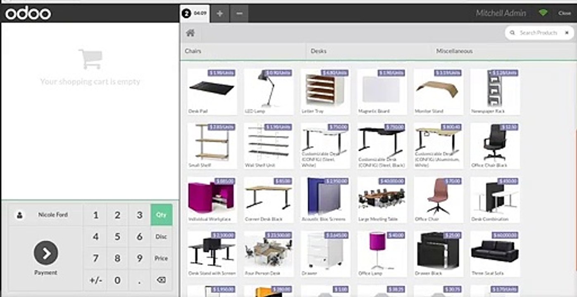Add Monitor Stand product

(439, 92)
